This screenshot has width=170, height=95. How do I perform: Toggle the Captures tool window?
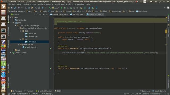[x=8, y=44]
